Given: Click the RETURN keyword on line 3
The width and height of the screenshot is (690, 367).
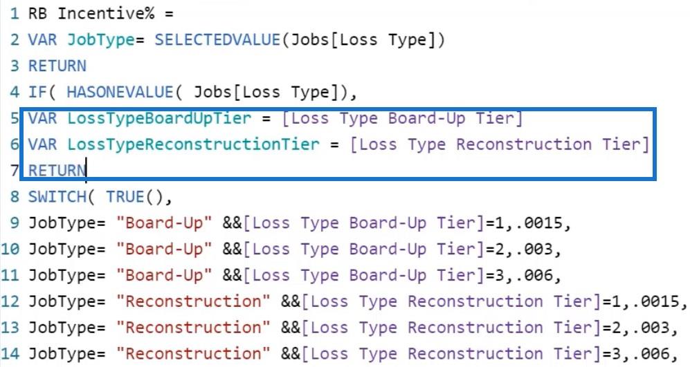Looking at the screenshot, I should click(x=57, y=66).
